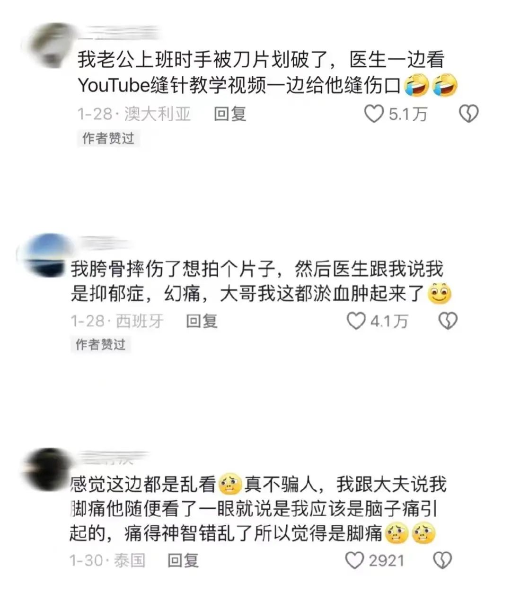Image resolution: width=511 pixels, height=594 pixels.
Task: Reply to the comment from 泰国
Action: tap(183, 561)
